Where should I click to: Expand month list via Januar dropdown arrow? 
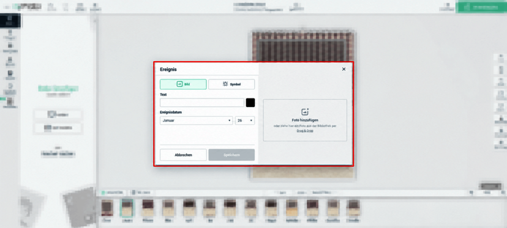coord(229,120)
